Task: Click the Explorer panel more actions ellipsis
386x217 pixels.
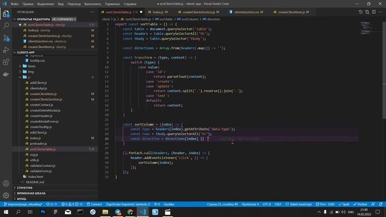Action: (92, 12)
